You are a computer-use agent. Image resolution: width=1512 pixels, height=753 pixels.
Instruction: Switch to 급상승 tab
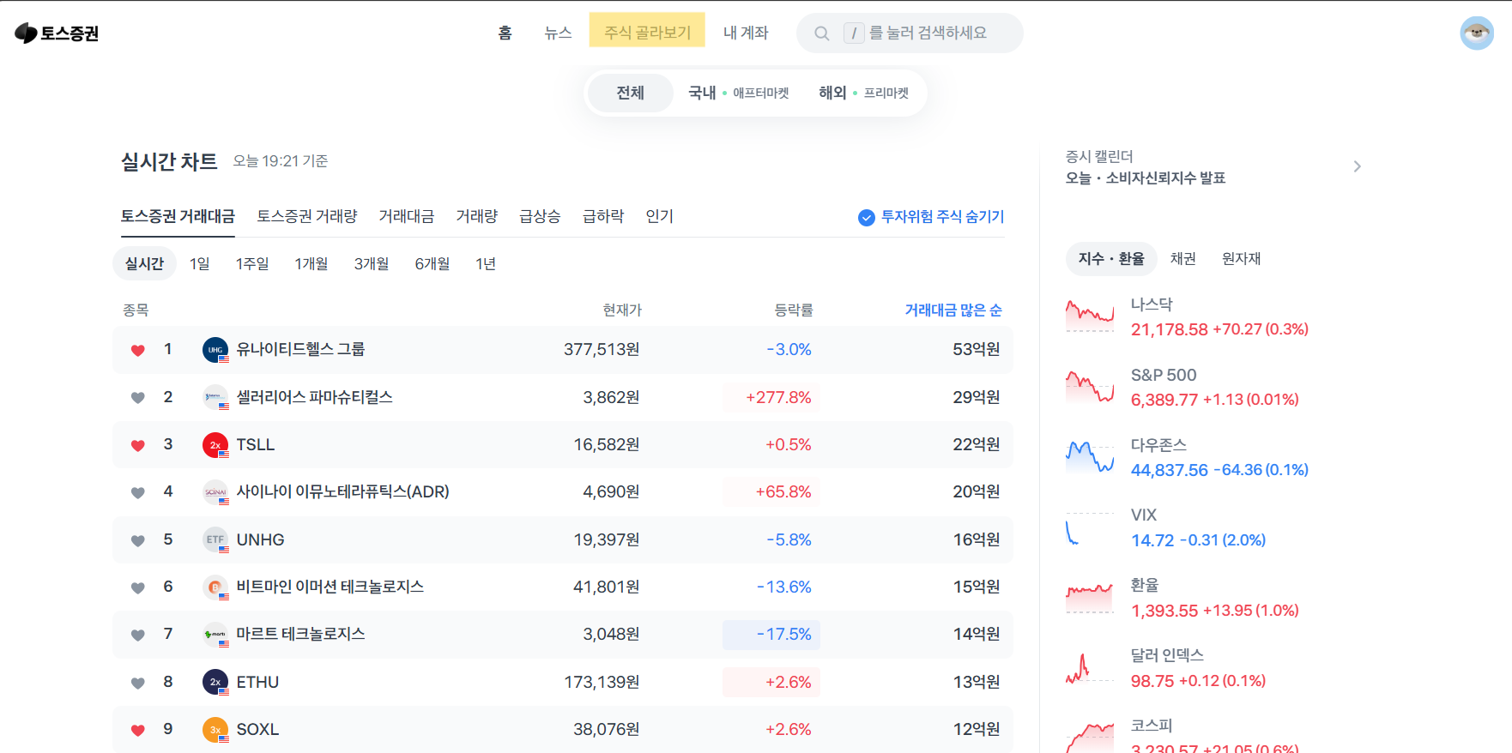pos(540,216)
